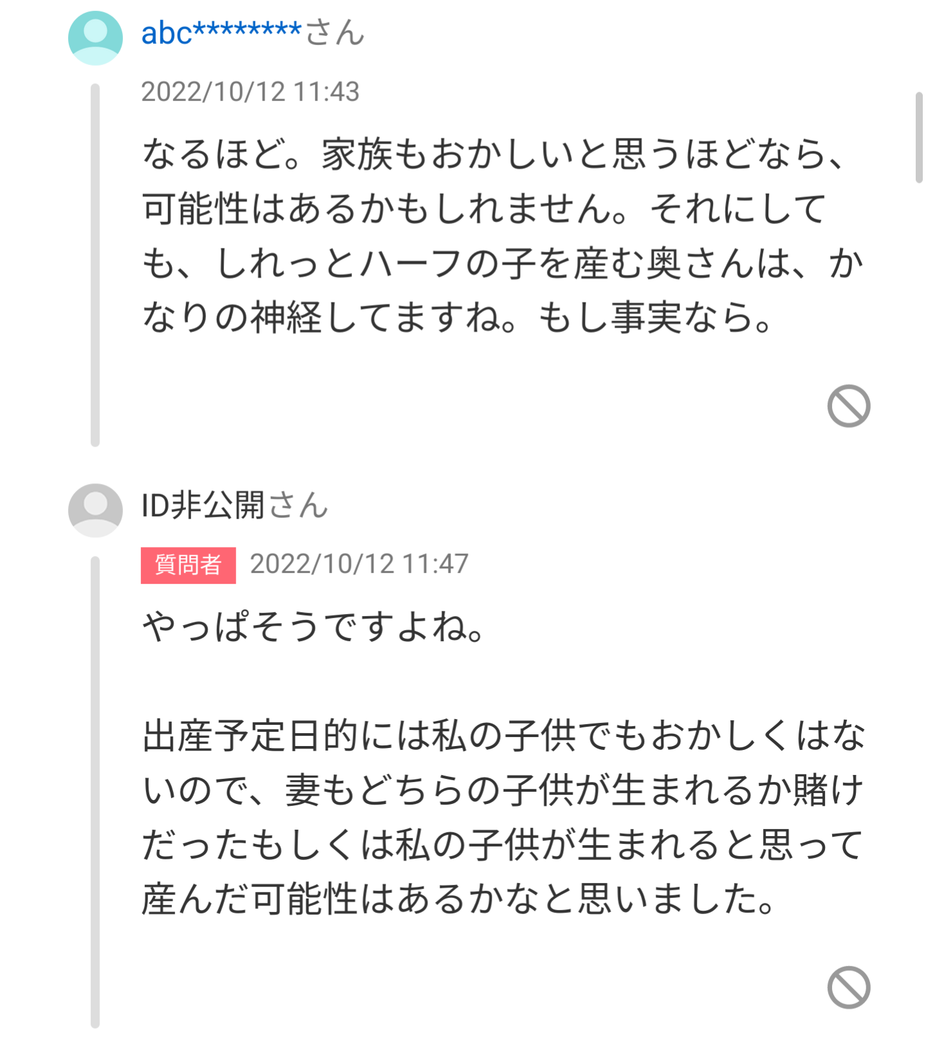Click the さん suffix after abc********

[x=335, y=33]
